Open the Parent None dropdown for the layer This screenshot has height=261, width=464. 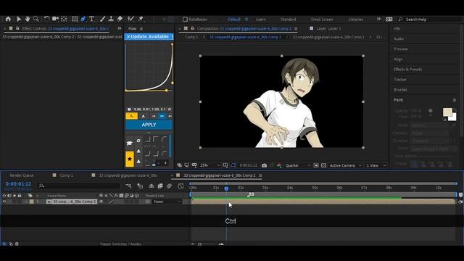click(167, 202)
